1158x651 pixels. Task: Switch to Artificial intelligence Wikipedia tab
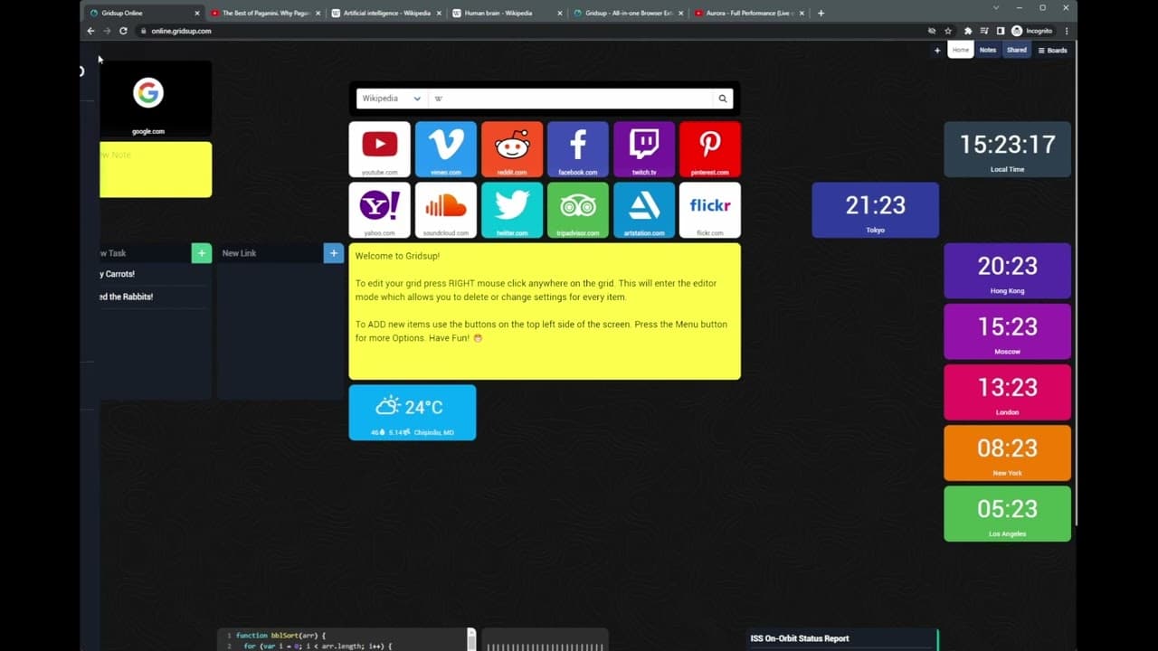coord(386,14)
